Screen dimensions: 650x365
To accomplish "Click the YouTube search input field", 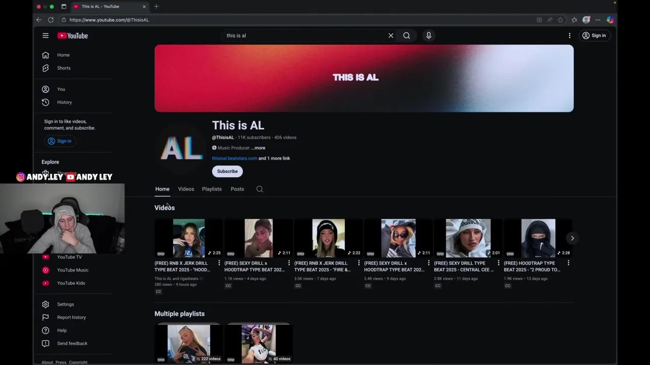I will pyautogui.click(x=305, y=35).
